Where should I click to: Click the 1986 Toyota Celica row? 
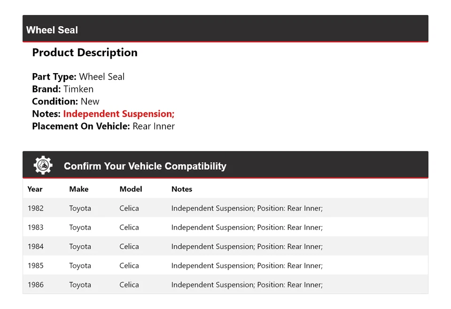pyautogui.click(x=225, y=285)
